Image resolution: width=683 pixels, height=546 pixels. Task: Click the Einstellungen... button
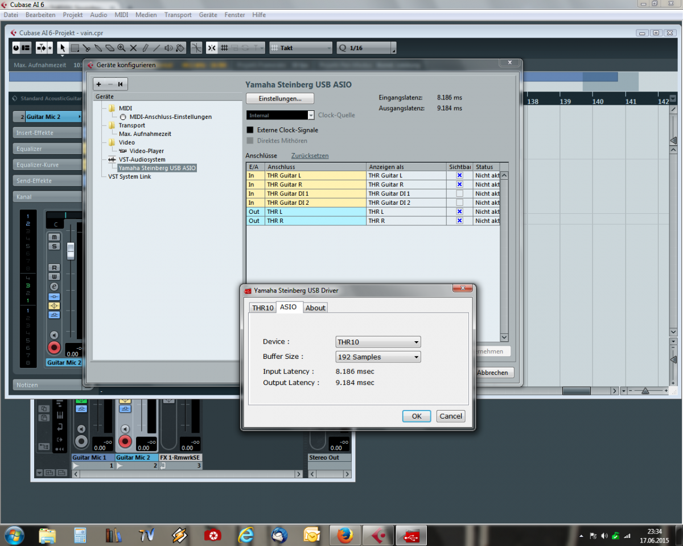tap(280, 98)
